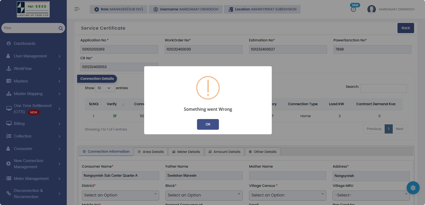Open the District dropdown

point(120,195)
